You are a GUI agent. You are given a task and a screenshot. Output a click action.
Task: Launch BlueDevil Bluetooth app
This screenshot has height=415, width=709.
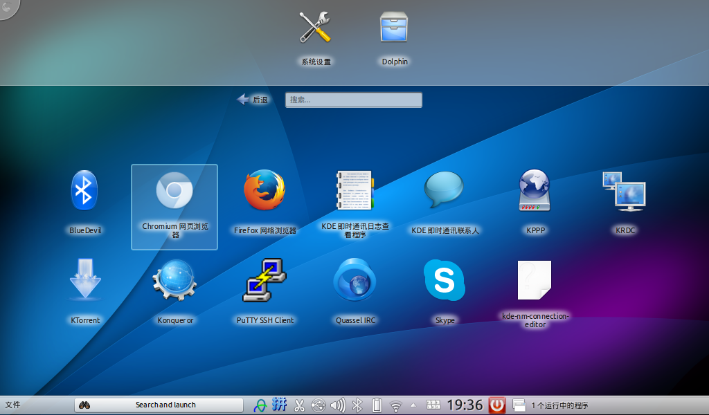[x=85, y=202]
